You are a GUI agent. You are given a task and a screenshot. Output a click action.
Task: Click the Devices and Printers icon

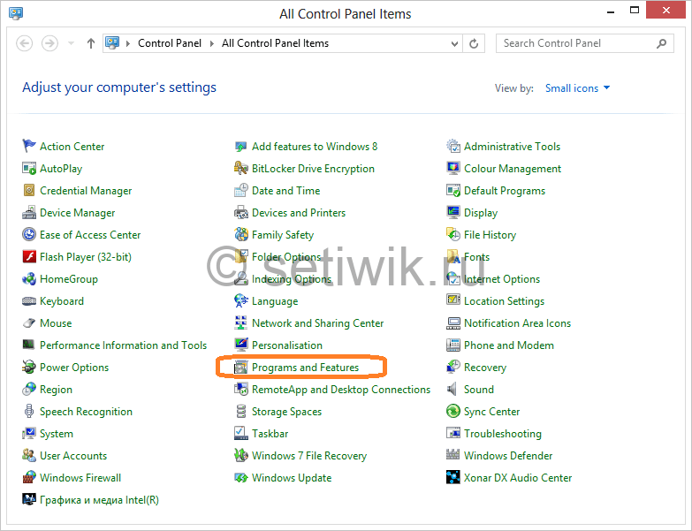point(241,212)
